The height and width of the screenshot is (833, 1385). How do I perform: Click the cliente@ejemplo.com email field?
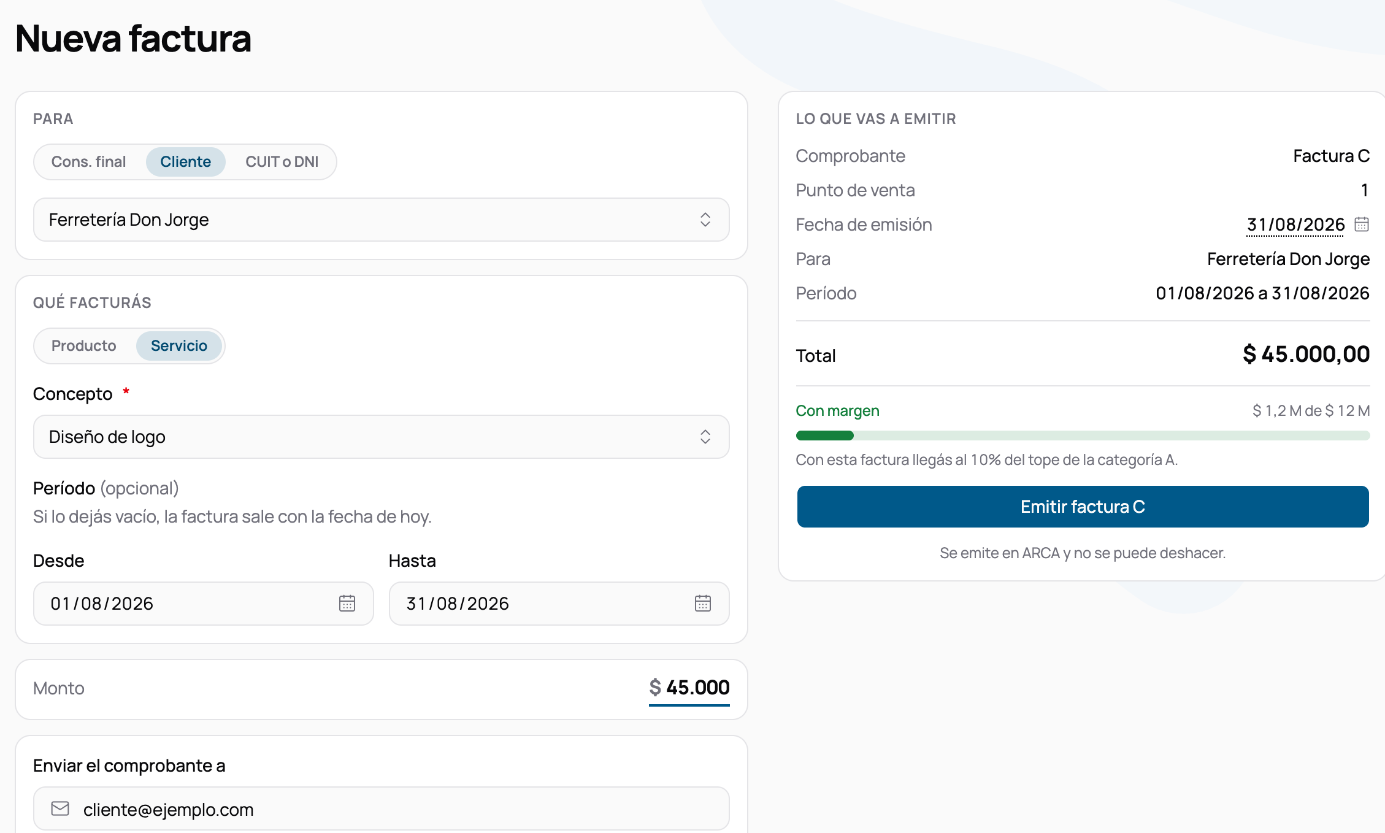(x=381, y=809)
